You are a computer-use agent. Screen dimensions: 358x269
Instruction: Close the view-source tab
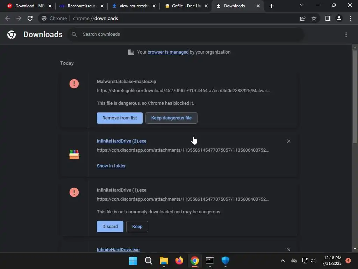tap(154, 6)
